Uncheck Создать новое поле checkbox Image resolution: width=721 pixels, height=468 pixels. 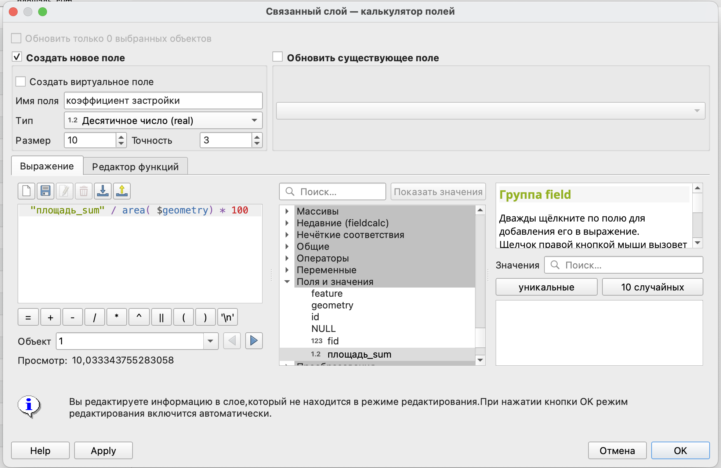[17, 57]
